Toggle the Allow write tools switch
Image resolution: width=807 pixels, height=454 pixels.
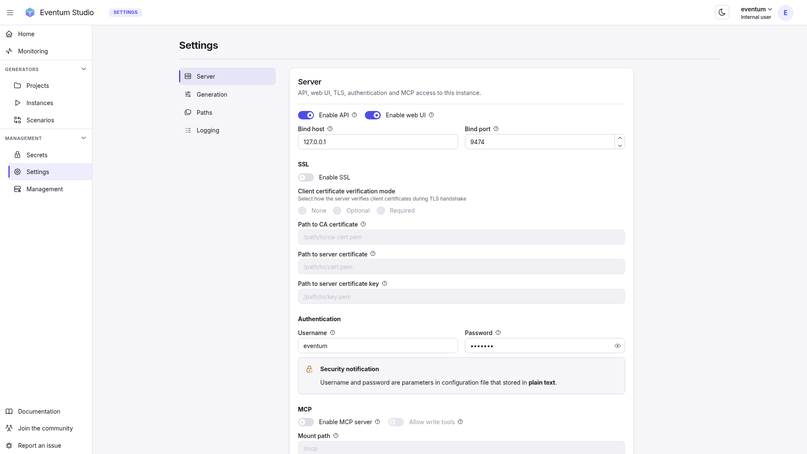coord(396,422)
